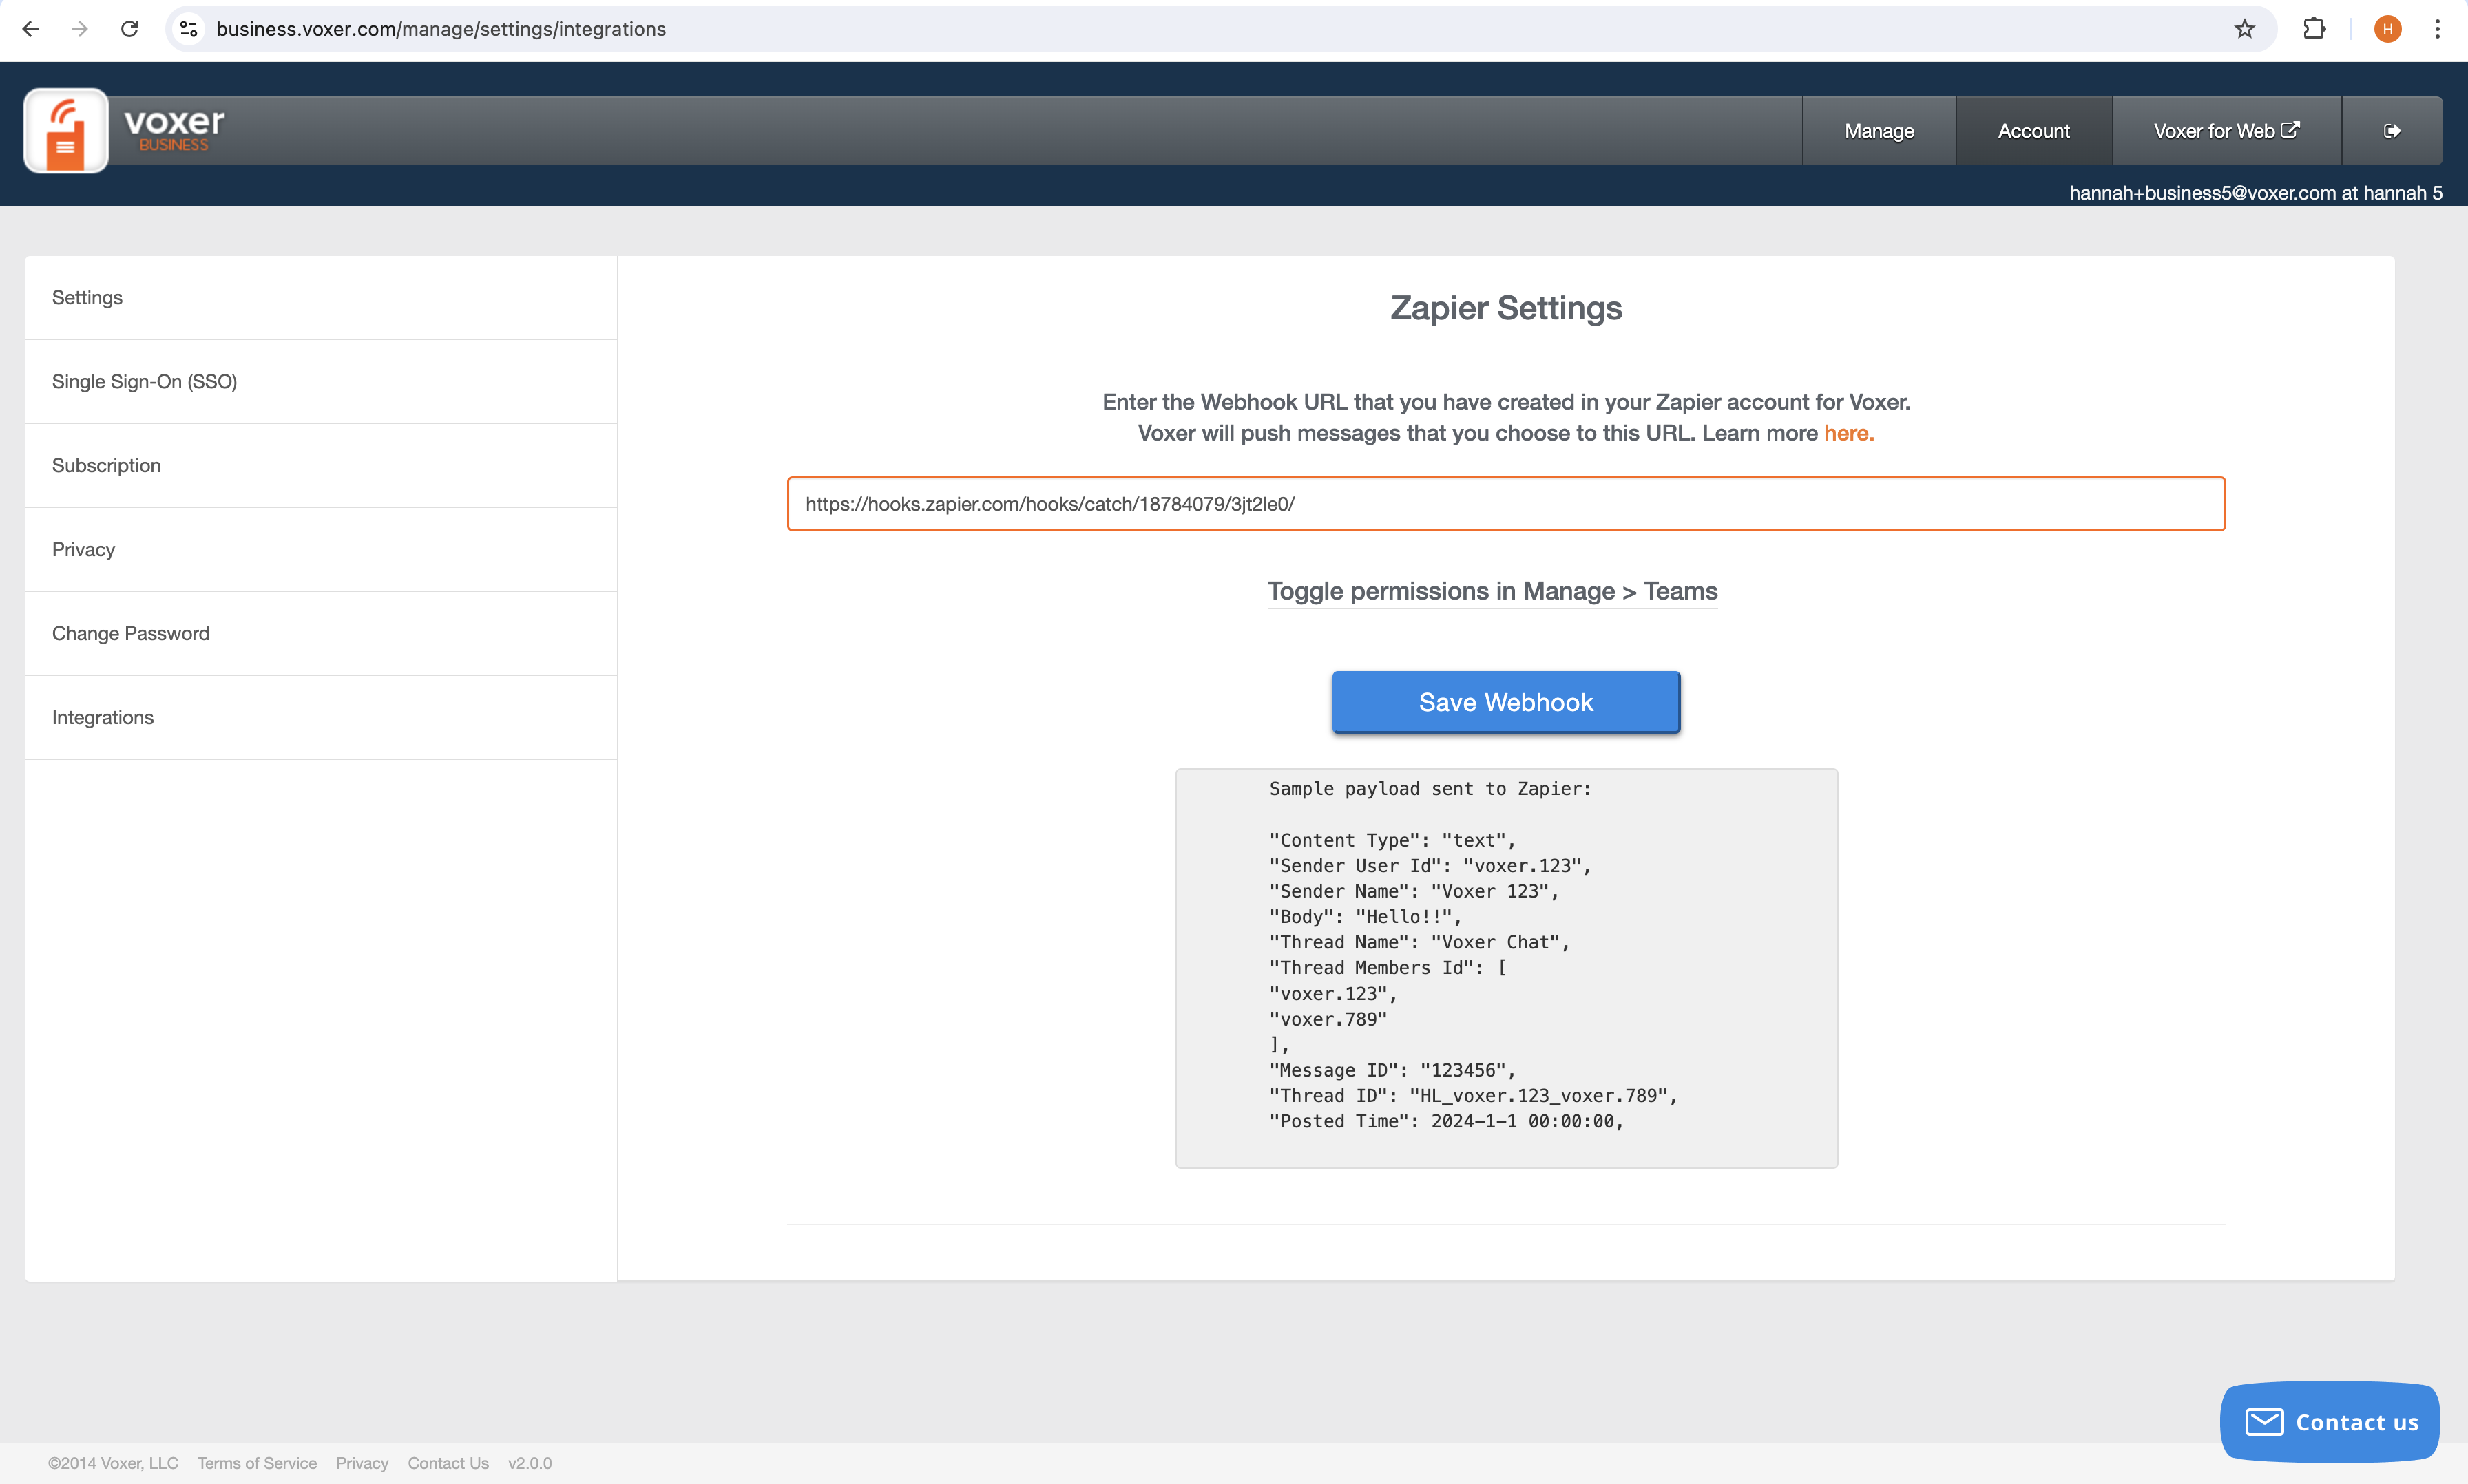Click "Thread ID" line in sample payload
This screenshot has width=2468, height=1484.
[x=1472, y=1096]
